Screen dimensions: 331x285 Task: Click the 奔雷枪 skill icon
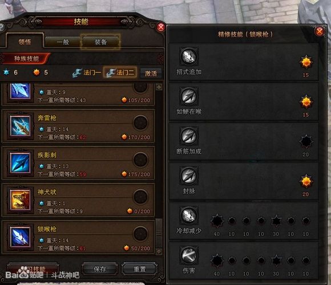(x=21, y=126)
